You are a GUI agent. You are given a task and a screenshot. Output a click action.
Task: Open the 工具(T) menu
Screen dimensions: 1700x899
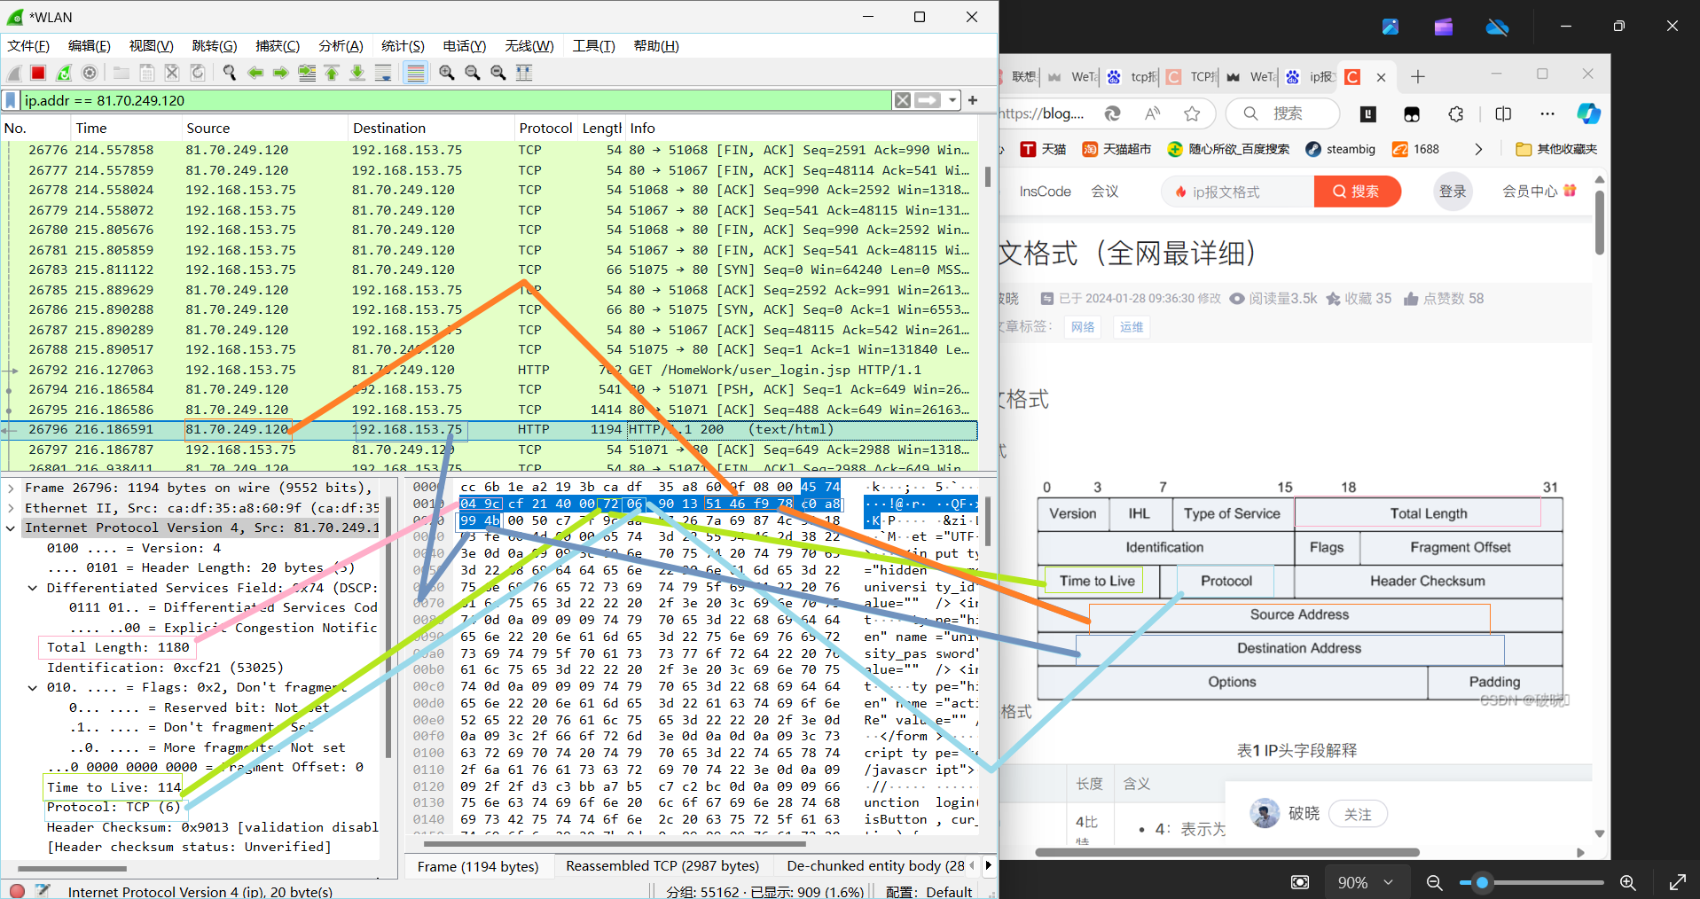point(594,46)
